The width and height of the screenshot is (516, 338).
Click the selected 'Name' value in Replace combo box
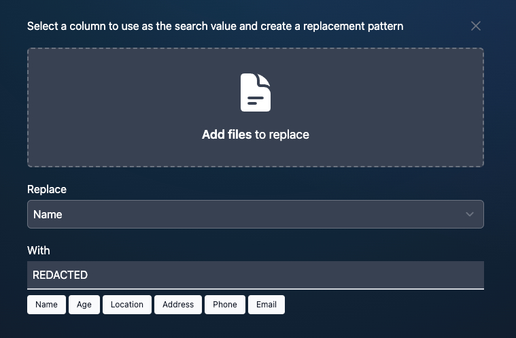tap(48, 214)
